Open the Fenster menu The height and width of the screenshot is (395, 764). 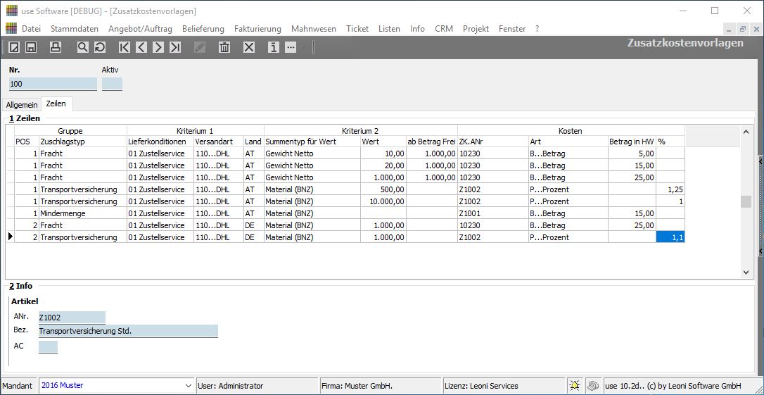coord(512,29)
